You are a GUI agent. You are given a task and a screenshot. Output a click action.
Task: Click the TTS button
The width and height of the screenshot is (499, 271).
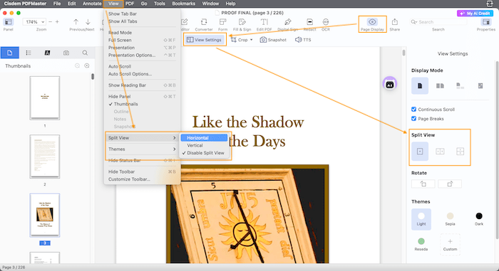coord(303,40)
